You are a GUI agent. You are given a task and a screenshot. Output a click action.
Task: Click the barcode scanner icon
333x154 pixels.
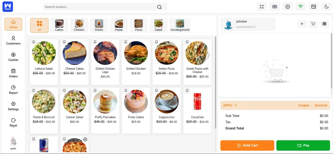[324, 24]
